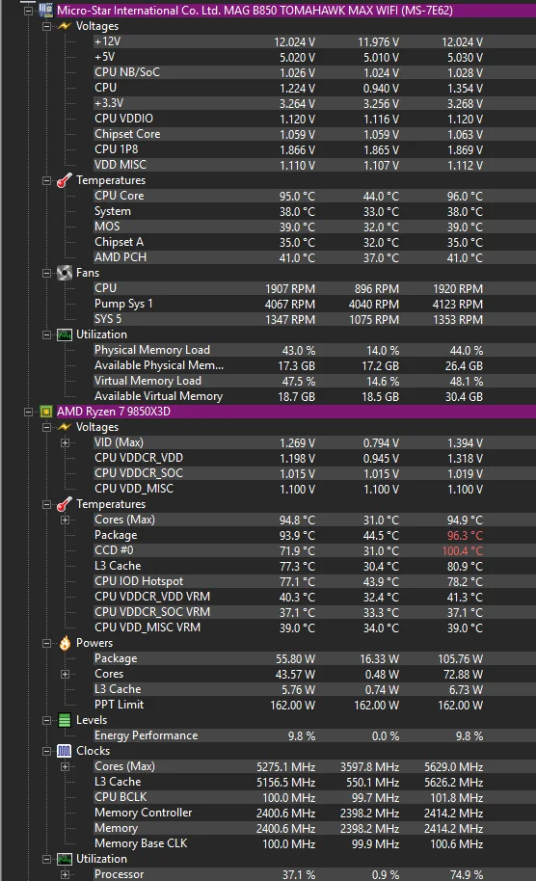536x881 pixels.
Task: Select the CCD #0 temperature row
Action: [314, 550]
